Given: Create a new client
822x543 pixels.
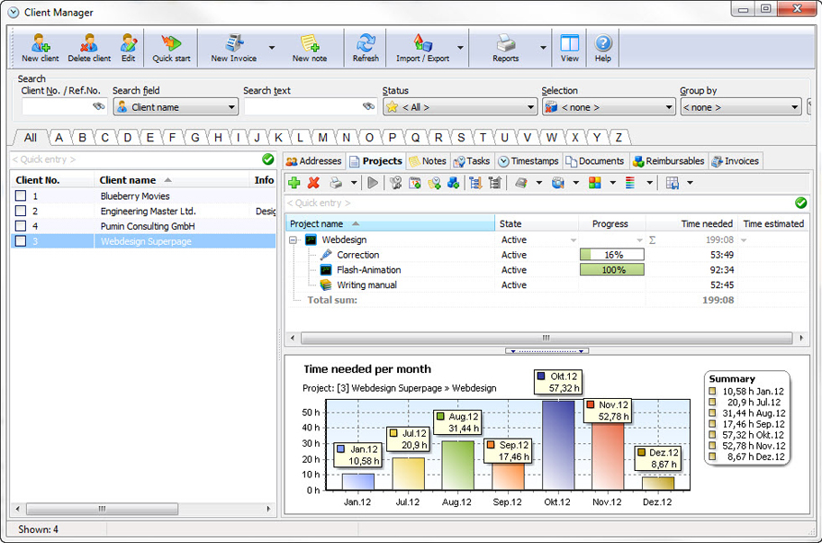Looking at the screenshot, I should (39, 47).
